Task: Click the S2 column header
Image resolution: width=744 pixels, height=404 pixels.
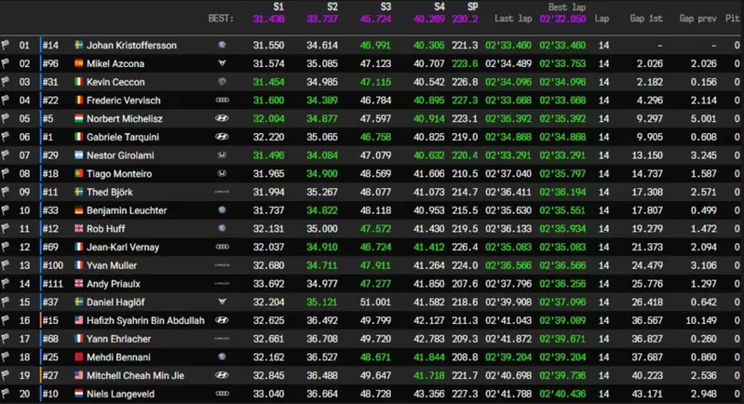Action: click(x=332, y=7)
